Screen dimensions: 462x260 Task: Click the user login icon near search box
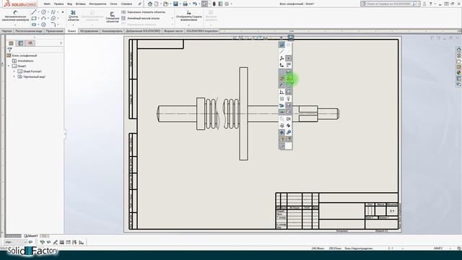(424, 4)
